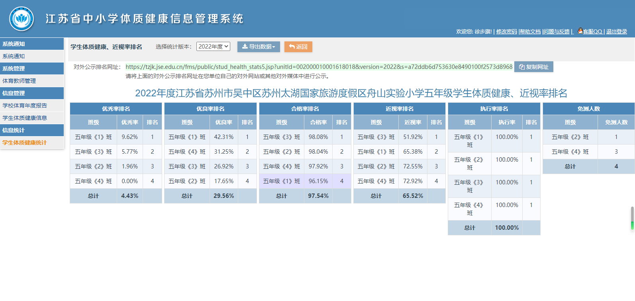Click the 导出数据 export button
The height and width of the screenshot is (301, 635).
259,47
